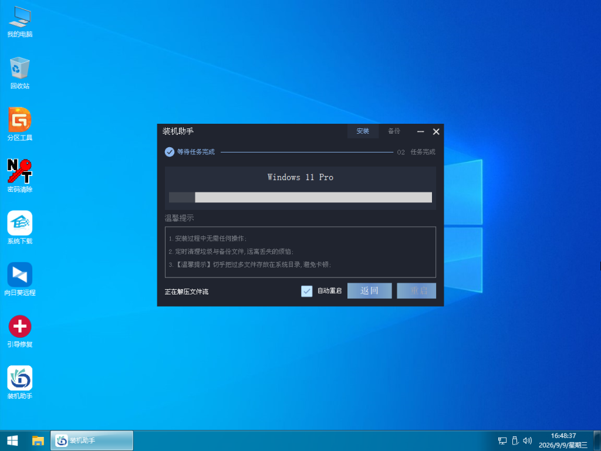Select the 引导修复 boot repair icon
The image size is (601, 451).
[20, 331]
